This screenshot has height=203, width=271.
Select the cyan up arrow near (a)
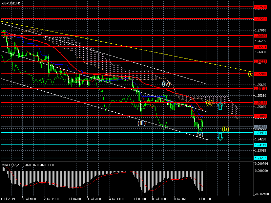[220, 106]
